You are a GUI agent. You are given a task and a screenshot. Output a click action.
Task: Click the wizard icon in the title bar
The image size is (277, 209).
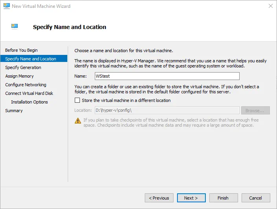coord(7,6)
